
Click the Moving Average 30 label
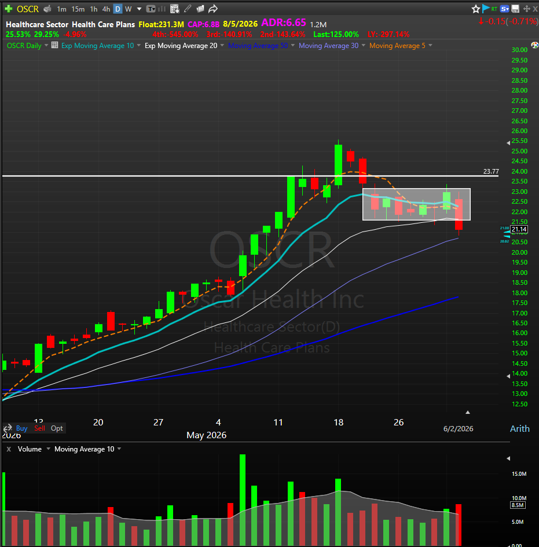pos(328,45)
